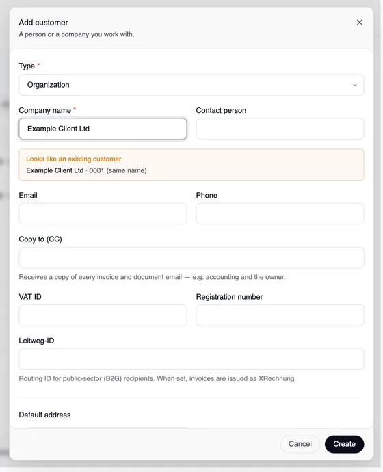Screen dimensions: 383x472
Task: Select the Email input field
Action: pos(103,213)
